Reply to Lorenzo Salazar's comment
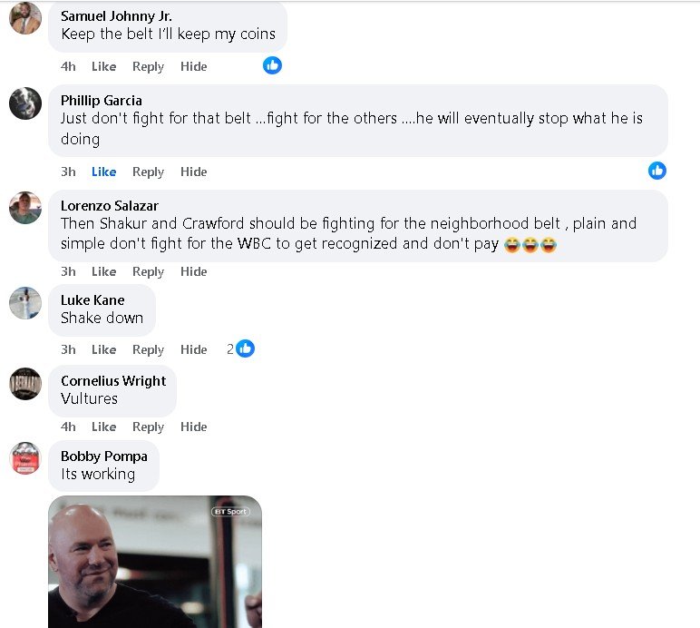 148,271
